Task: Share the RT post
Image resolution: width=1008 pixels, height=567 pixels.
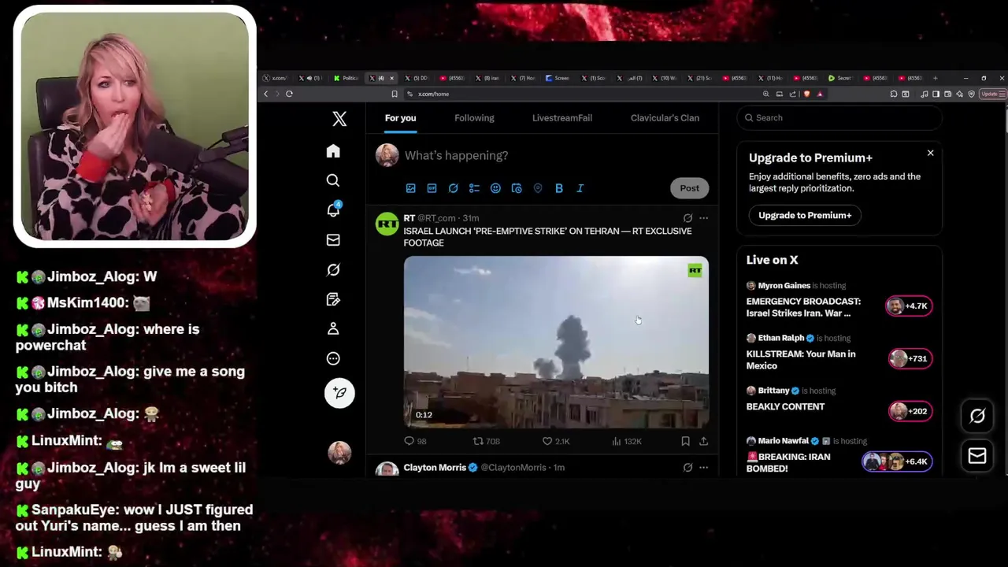Action: 703,442
